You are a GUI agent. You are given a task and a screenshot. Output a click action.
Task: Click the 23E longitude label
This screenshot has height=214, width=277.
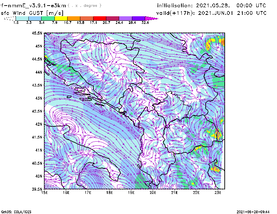coord(218,193)
